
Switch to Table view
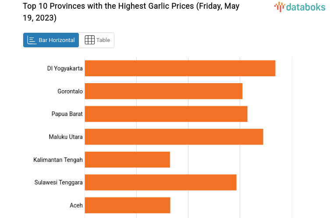97,40
